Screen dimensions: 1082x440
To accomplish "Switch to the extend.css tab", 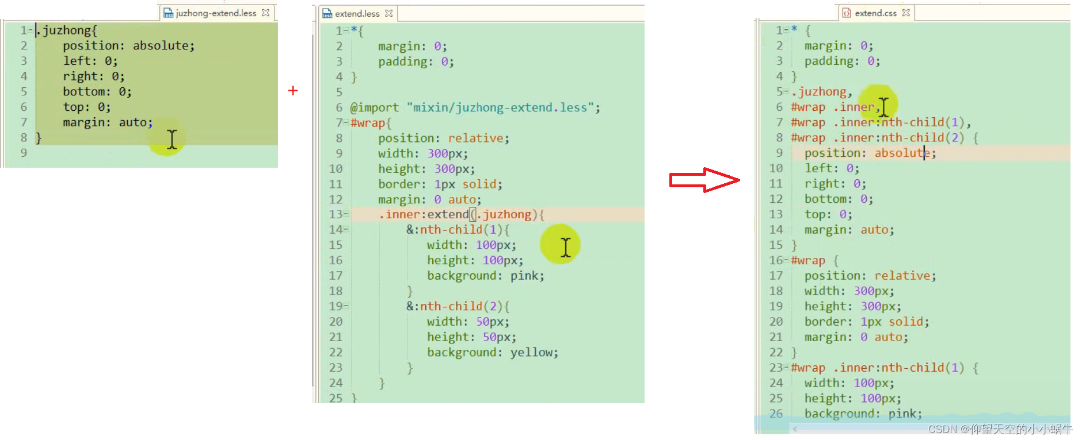I will tap(876, 13).
